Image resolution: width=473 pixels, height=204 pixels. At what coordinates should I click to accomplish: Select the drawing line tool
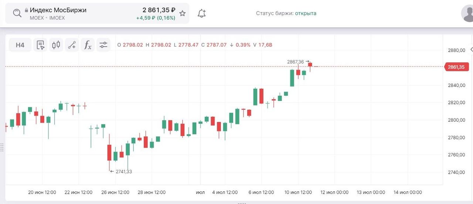coord(72,45)
